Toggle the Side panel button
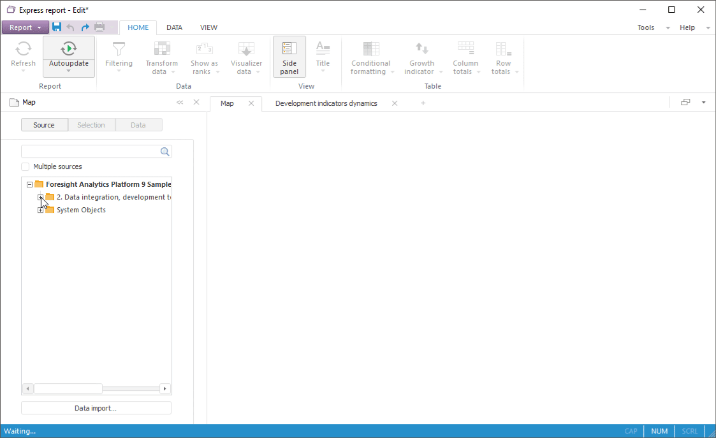The height and width of the screenshot is (438, 716). (x=289, y=57)
